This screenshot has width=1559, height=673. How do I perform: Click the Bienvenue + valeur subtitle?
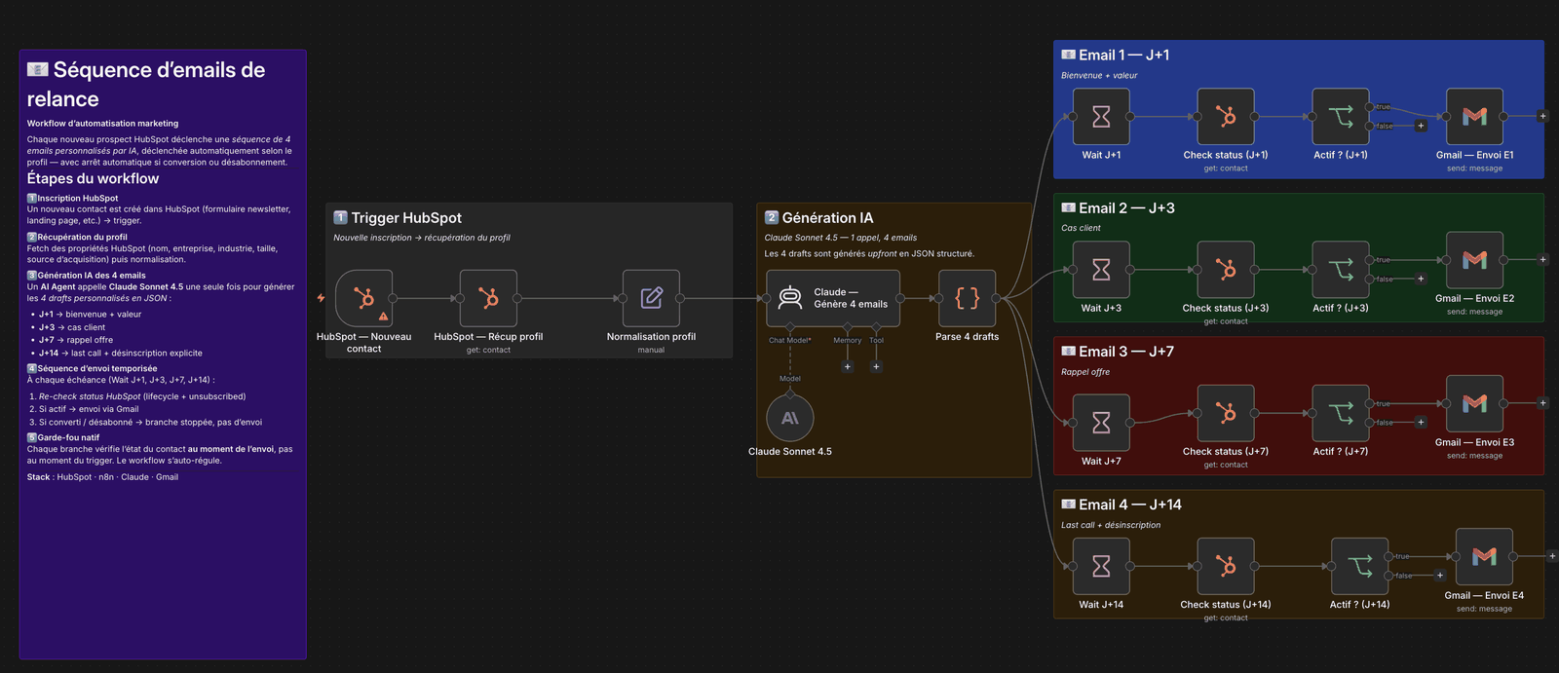point(1099,76)
